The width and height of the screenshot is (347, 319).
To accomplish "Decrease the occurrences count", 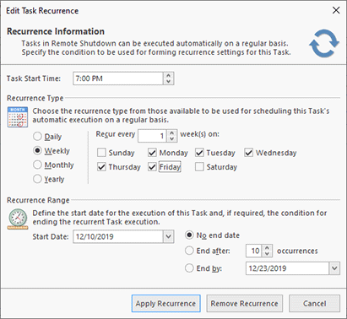I will pyautogui.click(x=267, y=254).
